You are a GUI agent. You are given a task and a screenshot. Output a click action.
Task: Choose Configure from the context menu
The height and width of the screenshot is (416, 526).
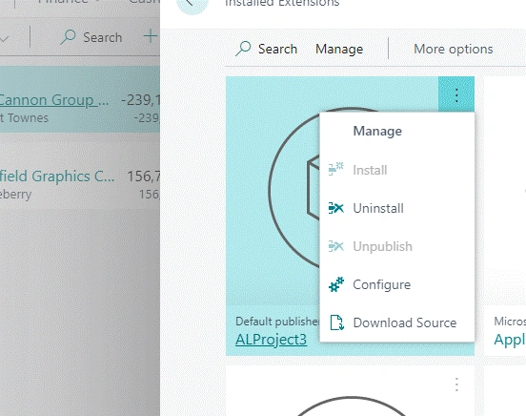coord(397,284)
